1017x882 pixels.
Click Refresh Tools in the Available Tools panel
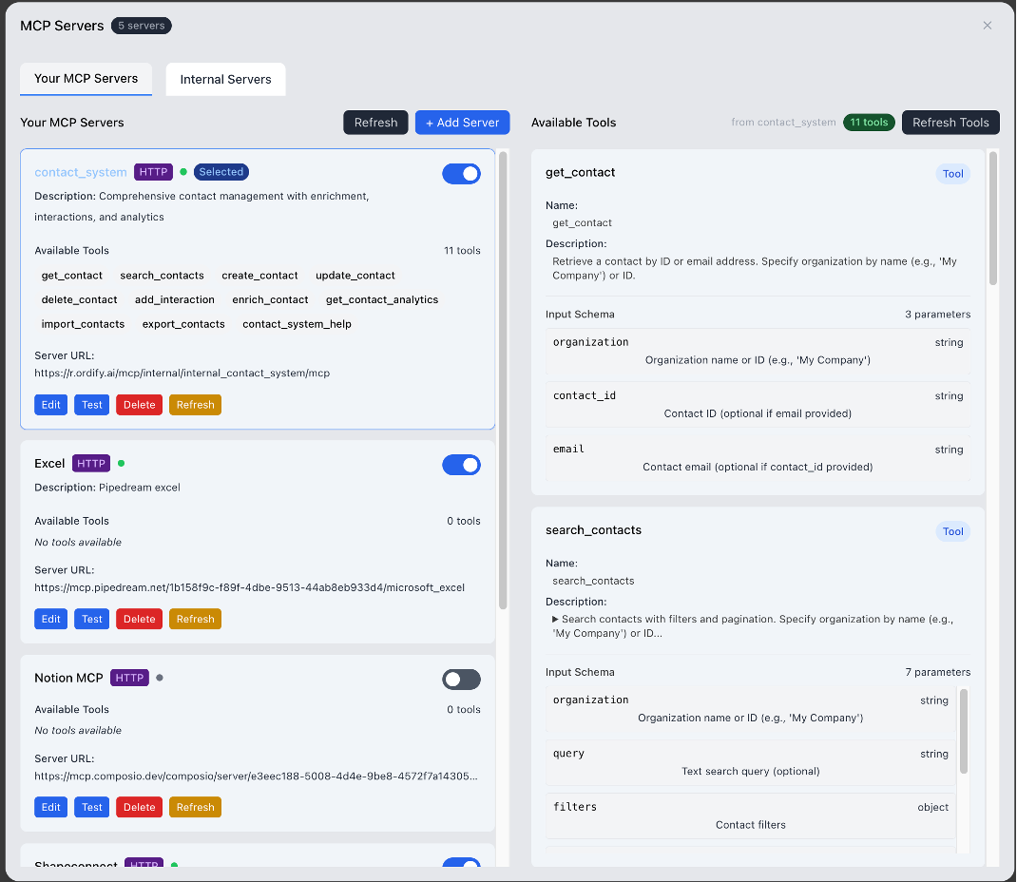click(950, 122)
